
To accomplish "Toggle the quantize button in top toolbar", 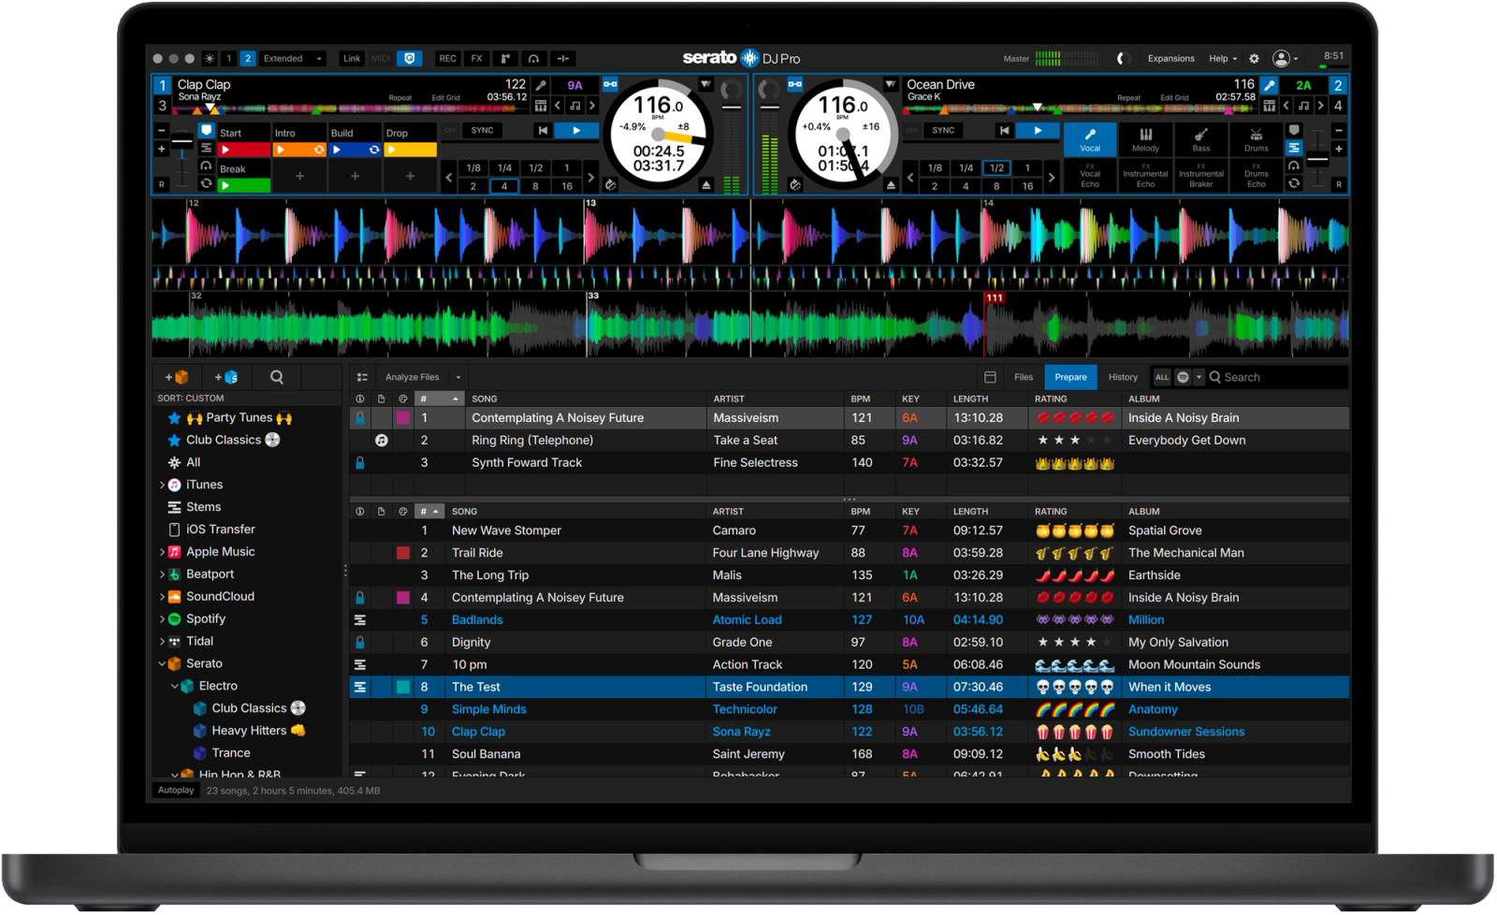I will click(409, 59).
